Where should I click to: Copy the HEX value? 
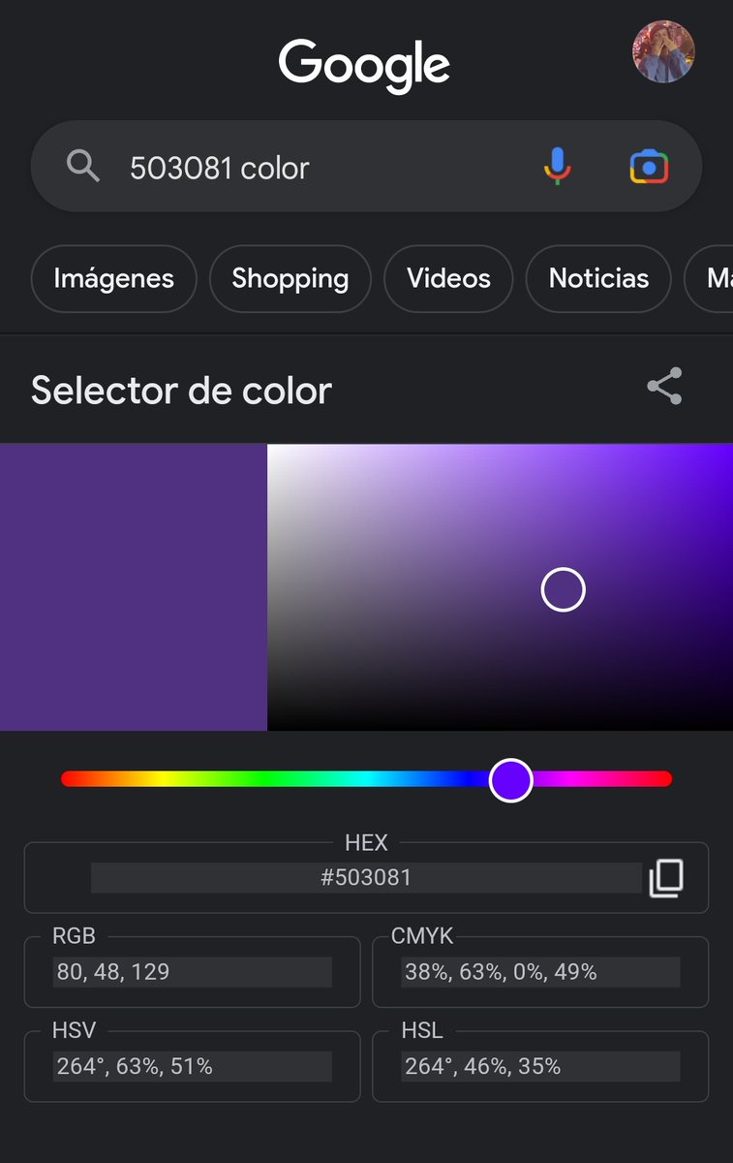[666, 878]
